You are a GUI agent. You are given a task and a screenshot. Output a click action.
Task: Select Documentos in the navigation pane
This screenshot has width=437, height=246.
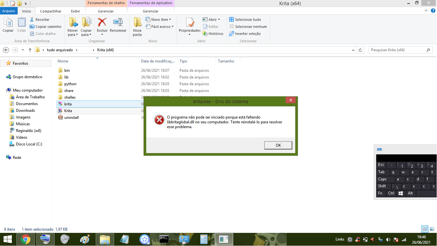tap(27, 104)
